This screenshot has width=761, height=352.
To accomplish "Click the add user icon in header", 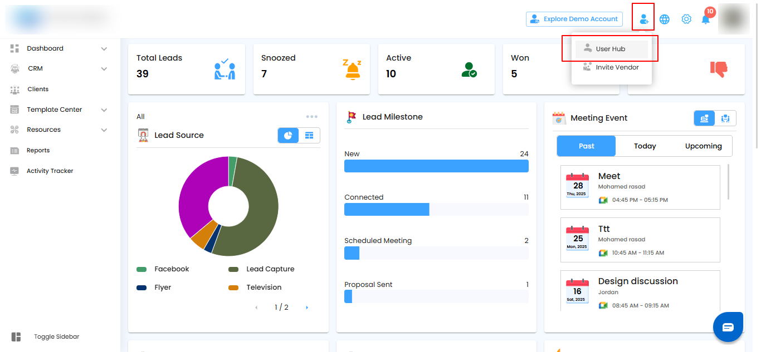I will coord(644,19).
